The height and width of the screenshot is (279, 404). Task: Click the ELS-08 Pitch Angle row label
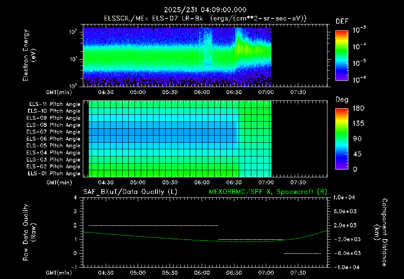[54, 125]
